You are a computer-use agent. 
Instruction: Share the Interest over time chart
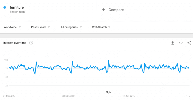coord(189,43)
